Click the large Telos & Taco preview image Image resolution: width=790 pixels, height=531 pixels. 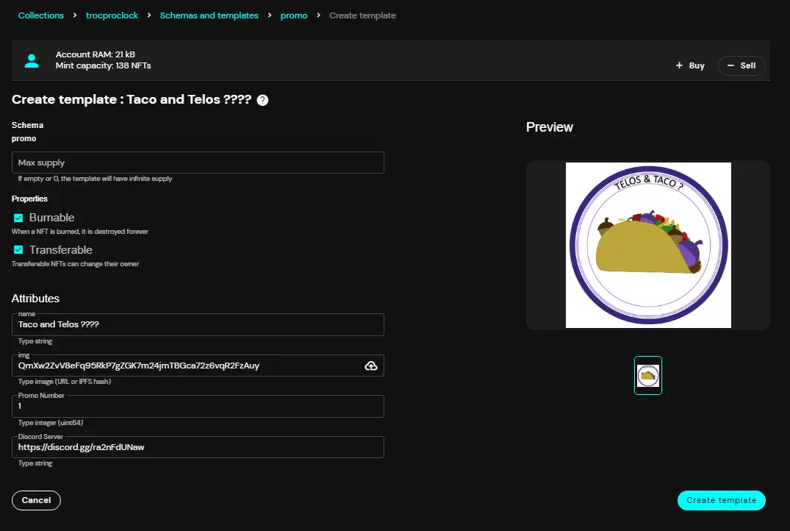point(648,245)
